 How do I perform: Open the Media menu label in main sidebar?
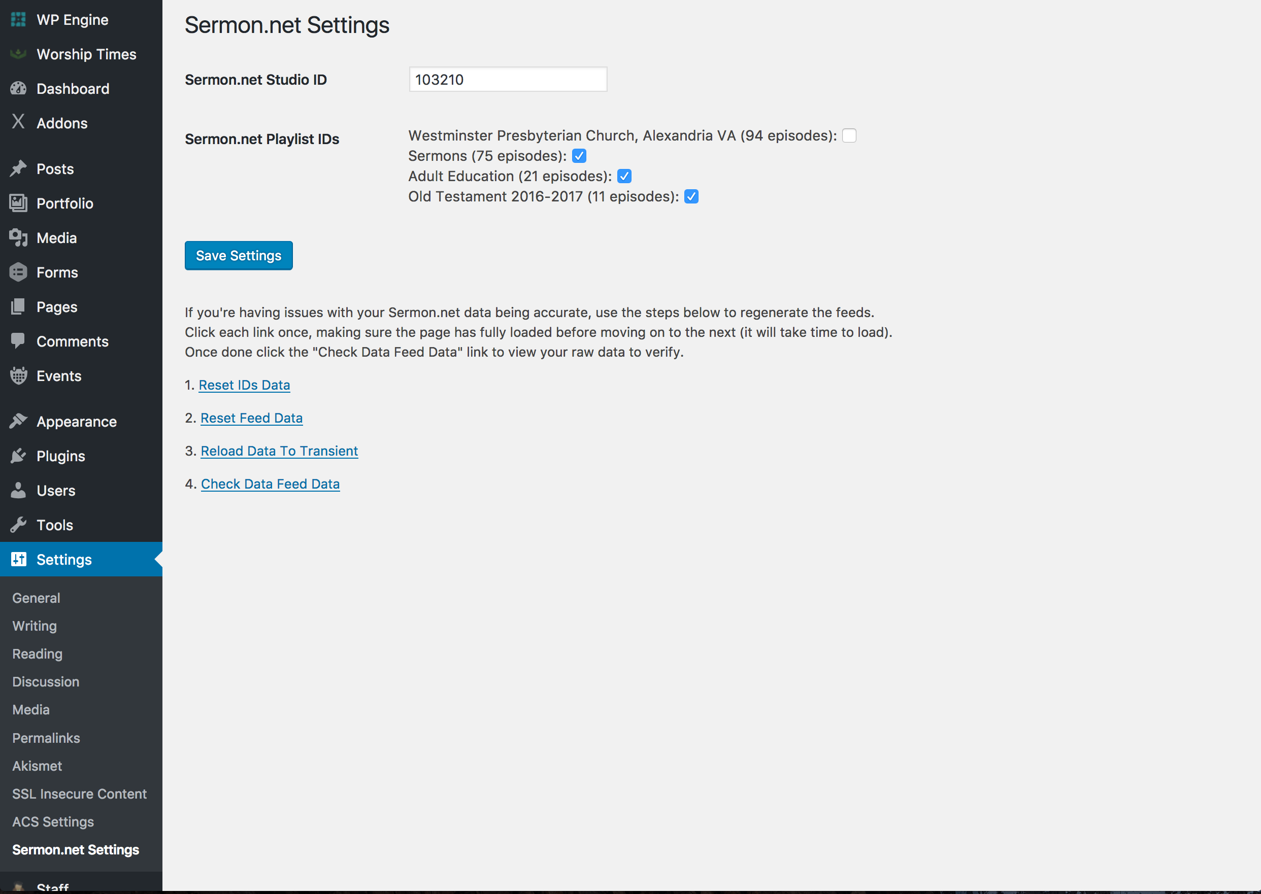coord(57,238)
